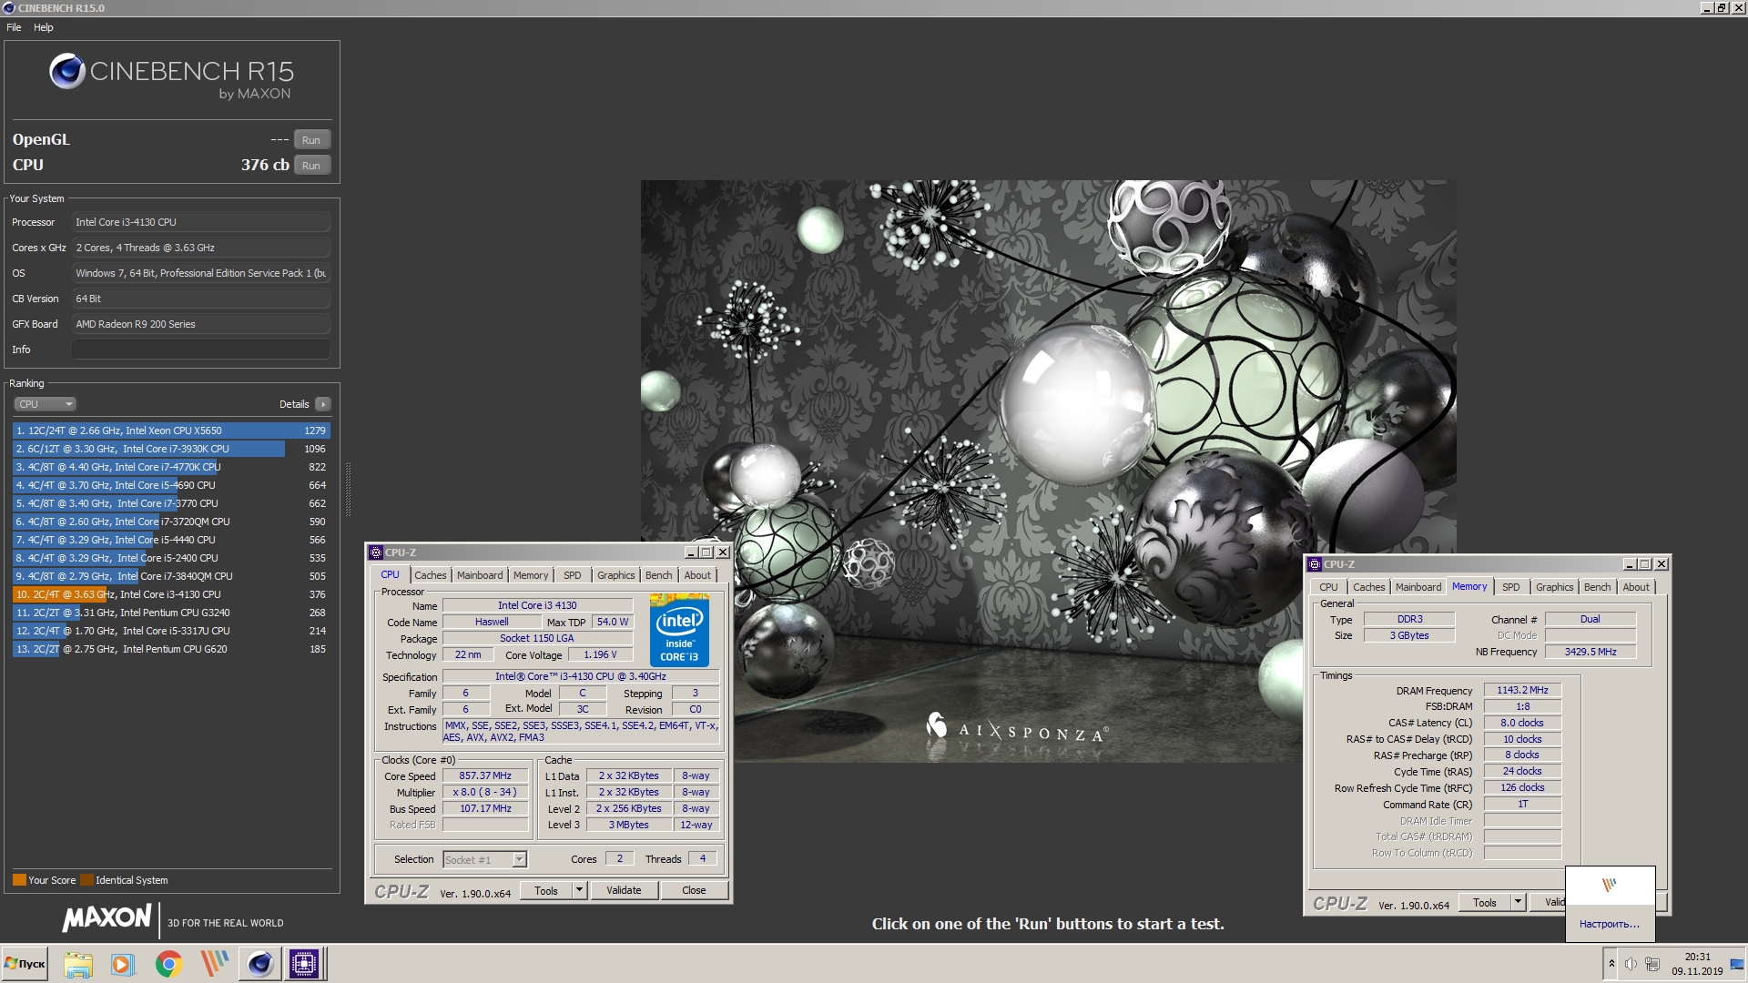Click Intel Core i3 badge logo
Image resolution: width=1748 pixels, height=983 pixels.
[x=679, y=631]
